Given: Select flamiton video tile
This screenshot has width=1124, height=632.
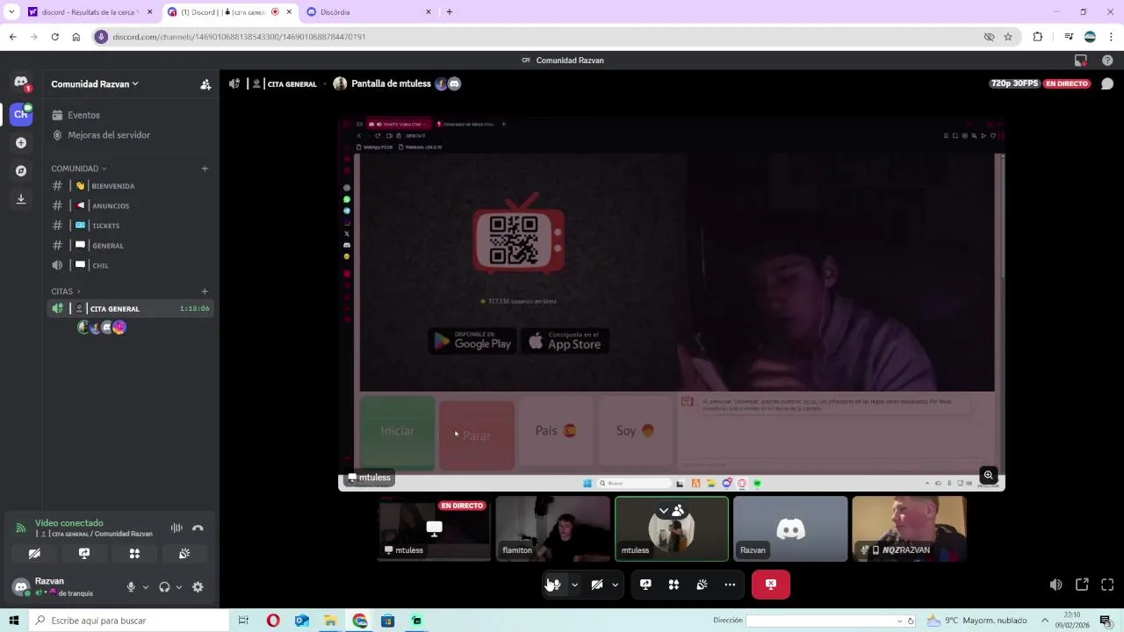Looking at the screenshot, I should [x=552, y=528].
